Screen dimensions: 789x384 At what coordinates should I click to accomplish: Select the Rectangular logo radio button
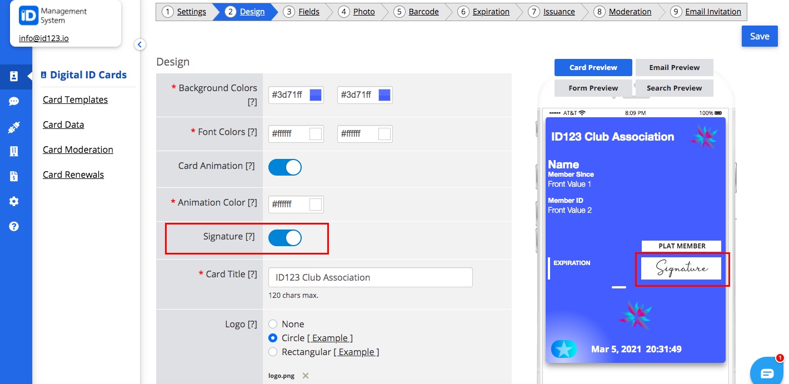click(273, 351)
